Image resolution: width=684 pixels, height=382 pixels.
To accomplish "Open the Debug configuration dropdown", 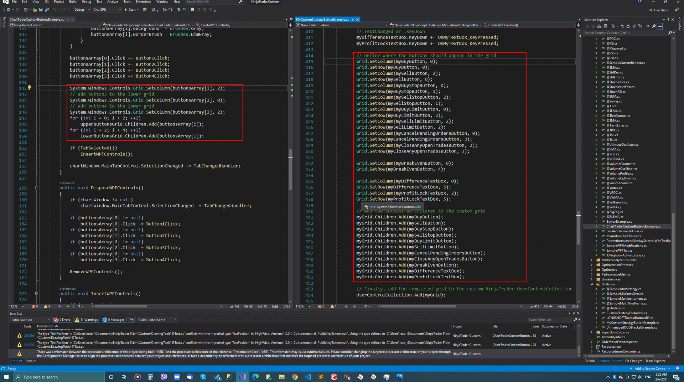I will [x=82, y=10].
